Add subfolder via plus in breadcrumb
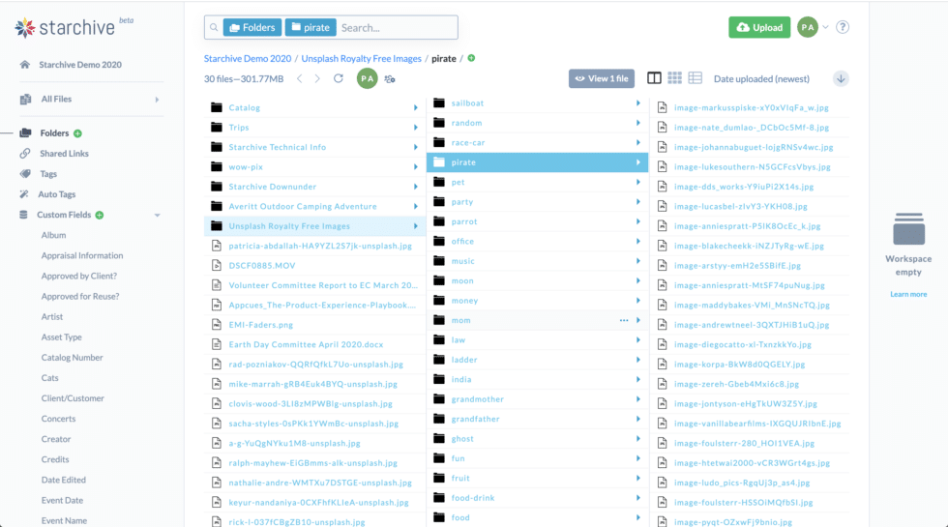The width and height of the screenshot is (948, 527). point(472,58)
